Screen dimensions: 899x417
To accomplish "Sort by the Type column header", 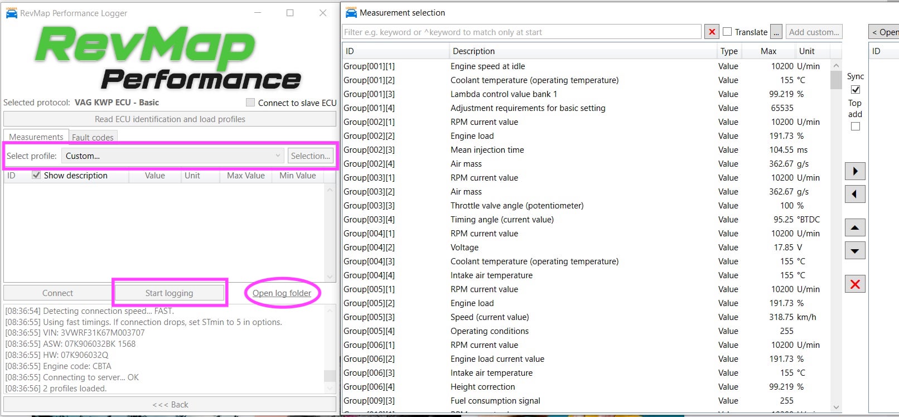I will coord(729,51).
